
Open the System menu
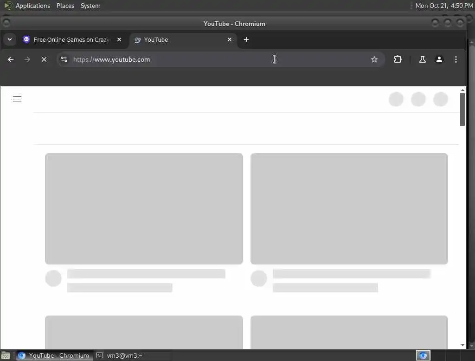(x=90, y=6)
